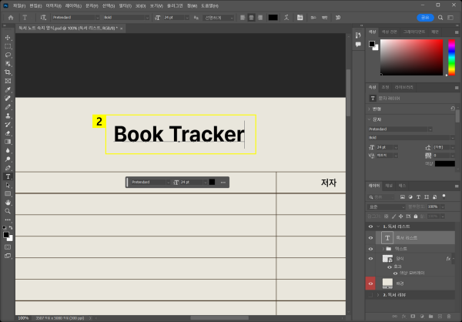The width and height of the screenshot is (462, 322).
Task: Click the Home icon in options bar
Action: (11, 16)
